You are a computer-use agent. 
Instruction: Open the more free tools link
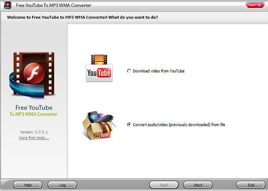pyautogui.click(x=34, y=138)
